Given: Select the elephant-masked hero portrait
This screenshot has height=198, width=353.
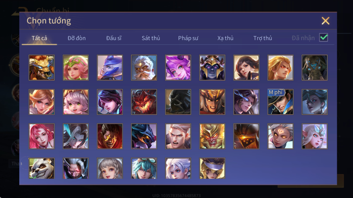Looking at the screenshot, I should (314, 67).
